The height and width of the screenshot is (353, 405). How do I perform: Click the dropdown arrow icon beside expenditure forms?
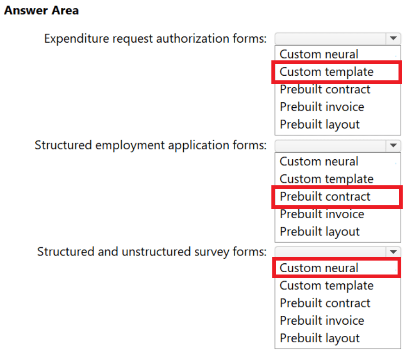(394, 39)
